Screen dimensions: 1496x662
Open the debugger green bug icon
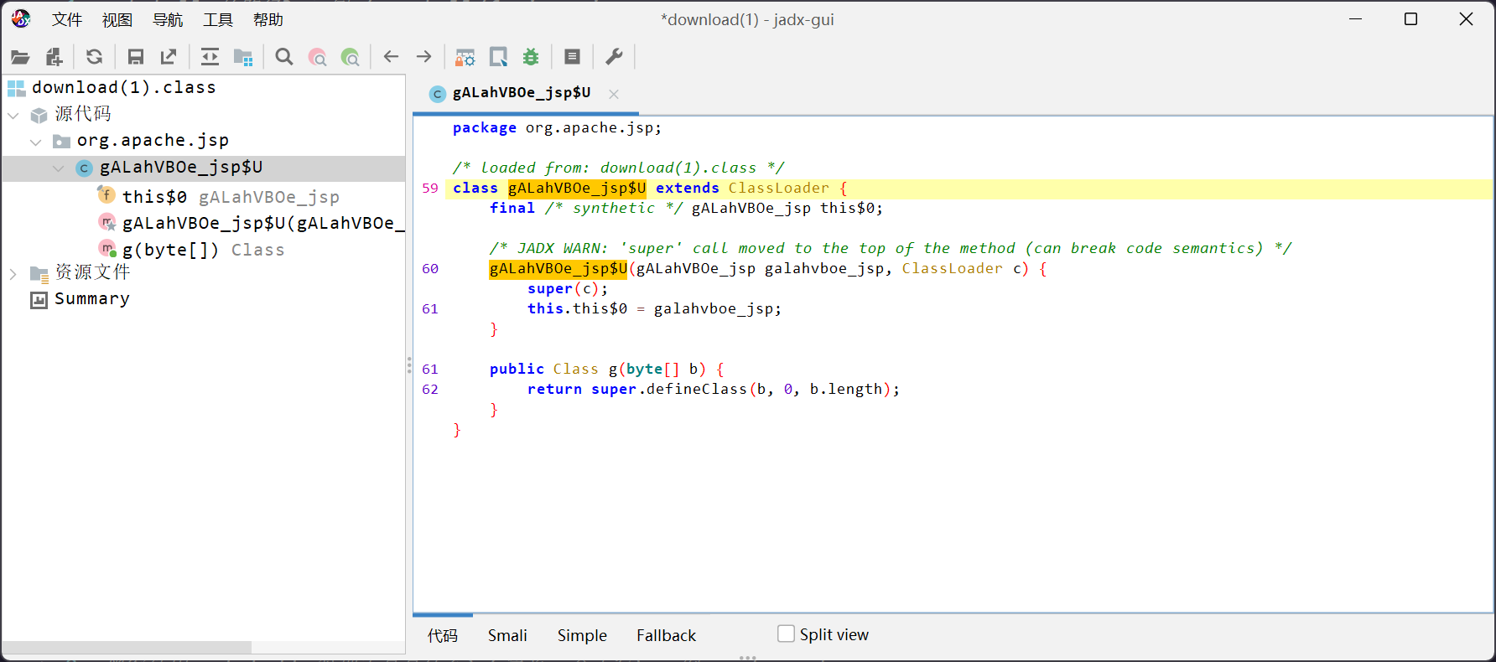531,57
